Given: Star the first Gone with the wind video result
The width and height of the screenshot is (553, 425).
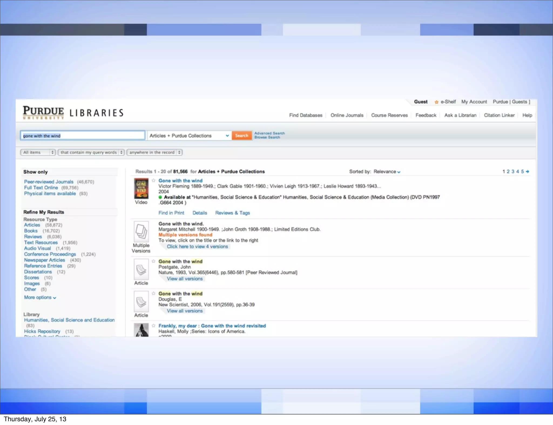Looking at the screenshot, I should (154, 180).
